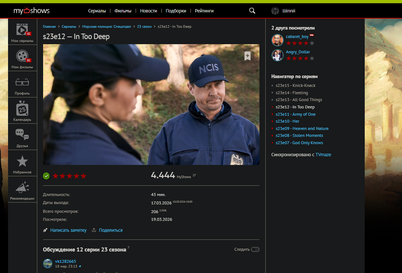This screenshot has width=402, height=273.
Task: Toggle the green watched checkmark
Action: coord(46,176)
